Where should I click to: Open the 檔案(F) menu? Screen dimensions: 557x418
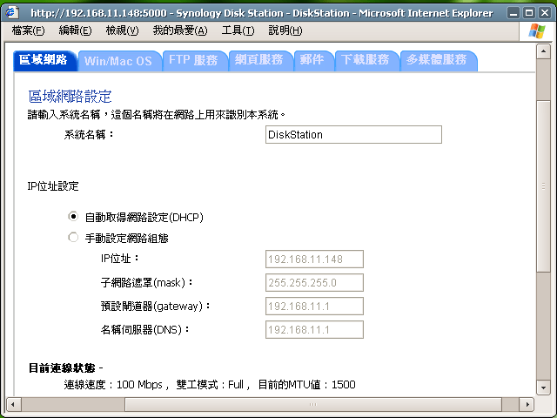click(x=28, y=30)
